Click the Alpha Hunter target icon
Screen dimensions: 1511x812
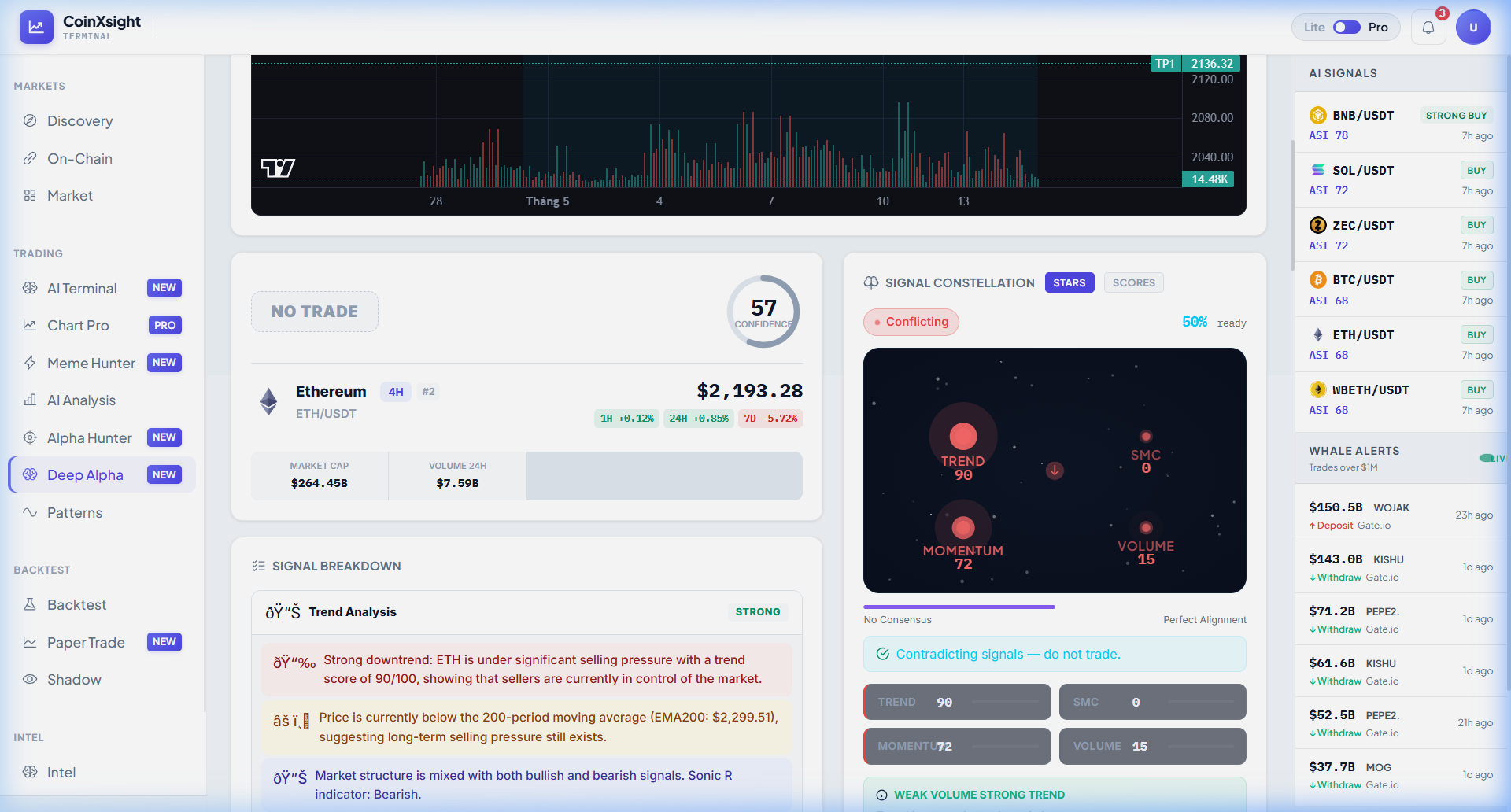(30, 437)
